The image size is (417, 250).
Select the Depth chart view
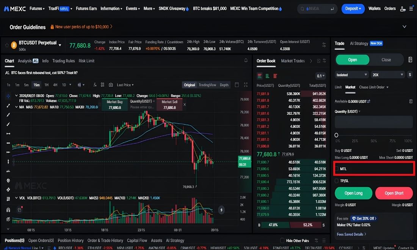click(224, 85)
